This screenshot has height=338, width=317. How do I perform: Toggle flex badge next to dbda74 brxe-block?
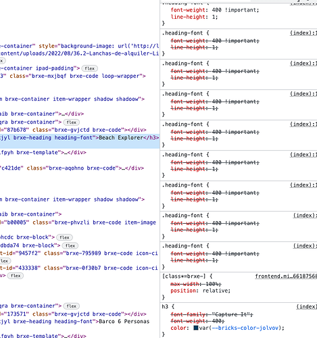pos(70,245)
